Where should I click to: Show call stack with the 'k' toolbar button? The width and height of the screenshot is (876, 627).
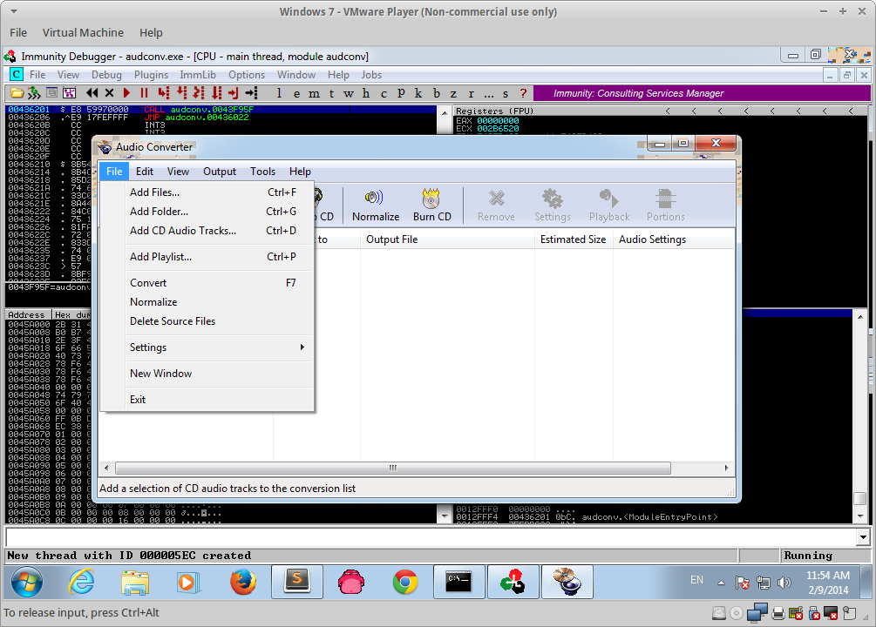tap(418, 93)
